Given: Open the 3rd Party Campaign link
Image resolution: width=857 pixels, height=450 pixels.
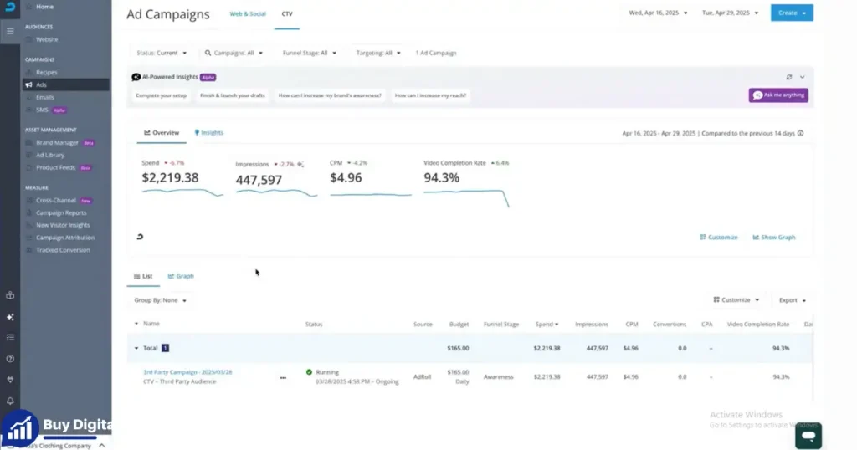Looking at the screenshot, I should pos(187,372).
